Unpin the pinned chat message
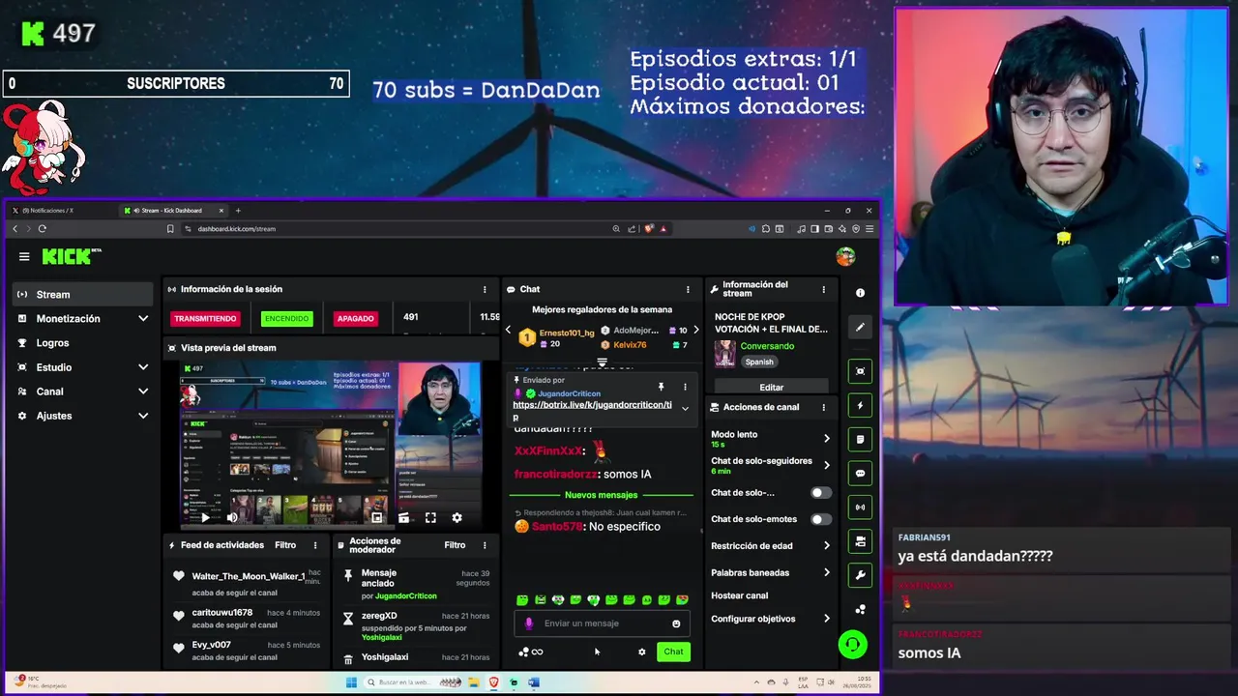This screenshot has width=1238, height=696. coord(662,387)
